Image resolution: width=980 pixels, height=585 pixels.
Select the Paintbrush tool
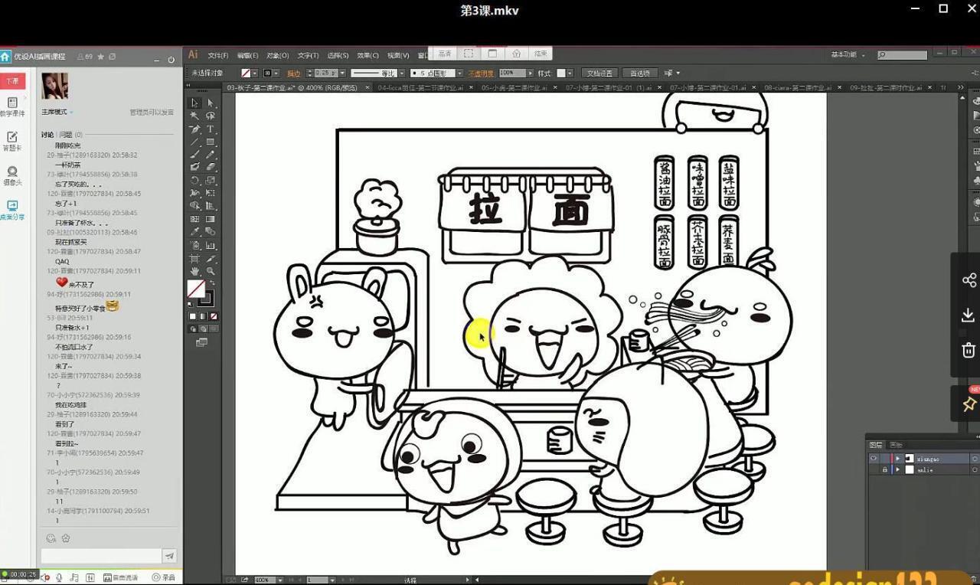click(x=195, y=154)
